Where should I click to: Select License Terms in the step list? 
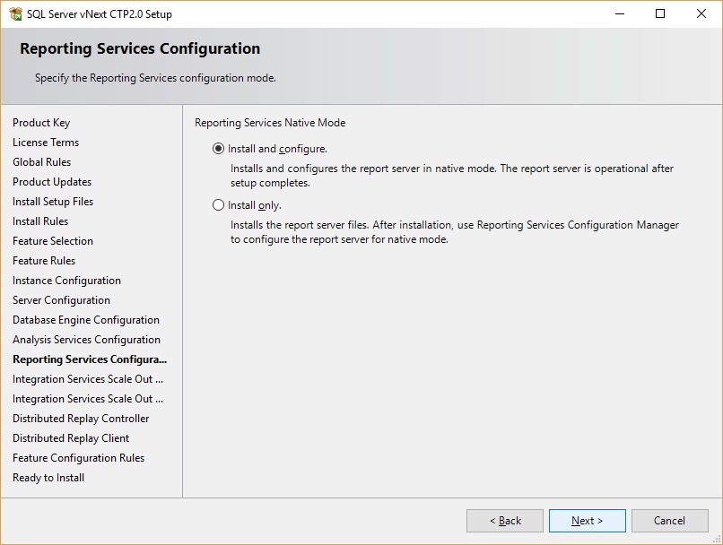point(46,143)
